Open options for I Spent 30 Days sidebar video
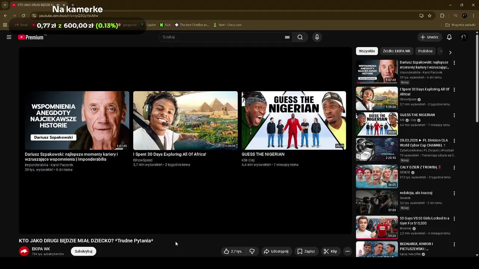The width and height of the screenshot is (479, 269). tap(454, 90)
